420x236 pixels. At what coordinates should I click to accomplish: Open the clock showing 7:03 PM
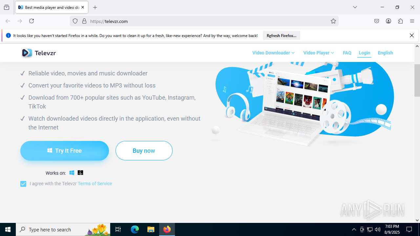point(392,229)
